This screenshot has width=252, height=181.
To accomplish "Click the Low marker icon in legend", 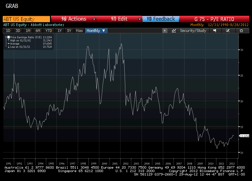I will [x=9, y=47].
